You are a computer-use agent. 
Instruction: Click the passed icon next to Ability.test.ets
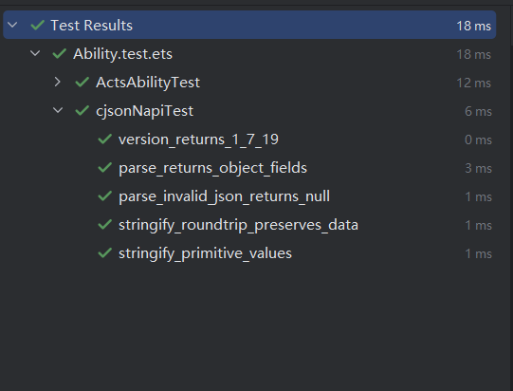click(60, 53)
